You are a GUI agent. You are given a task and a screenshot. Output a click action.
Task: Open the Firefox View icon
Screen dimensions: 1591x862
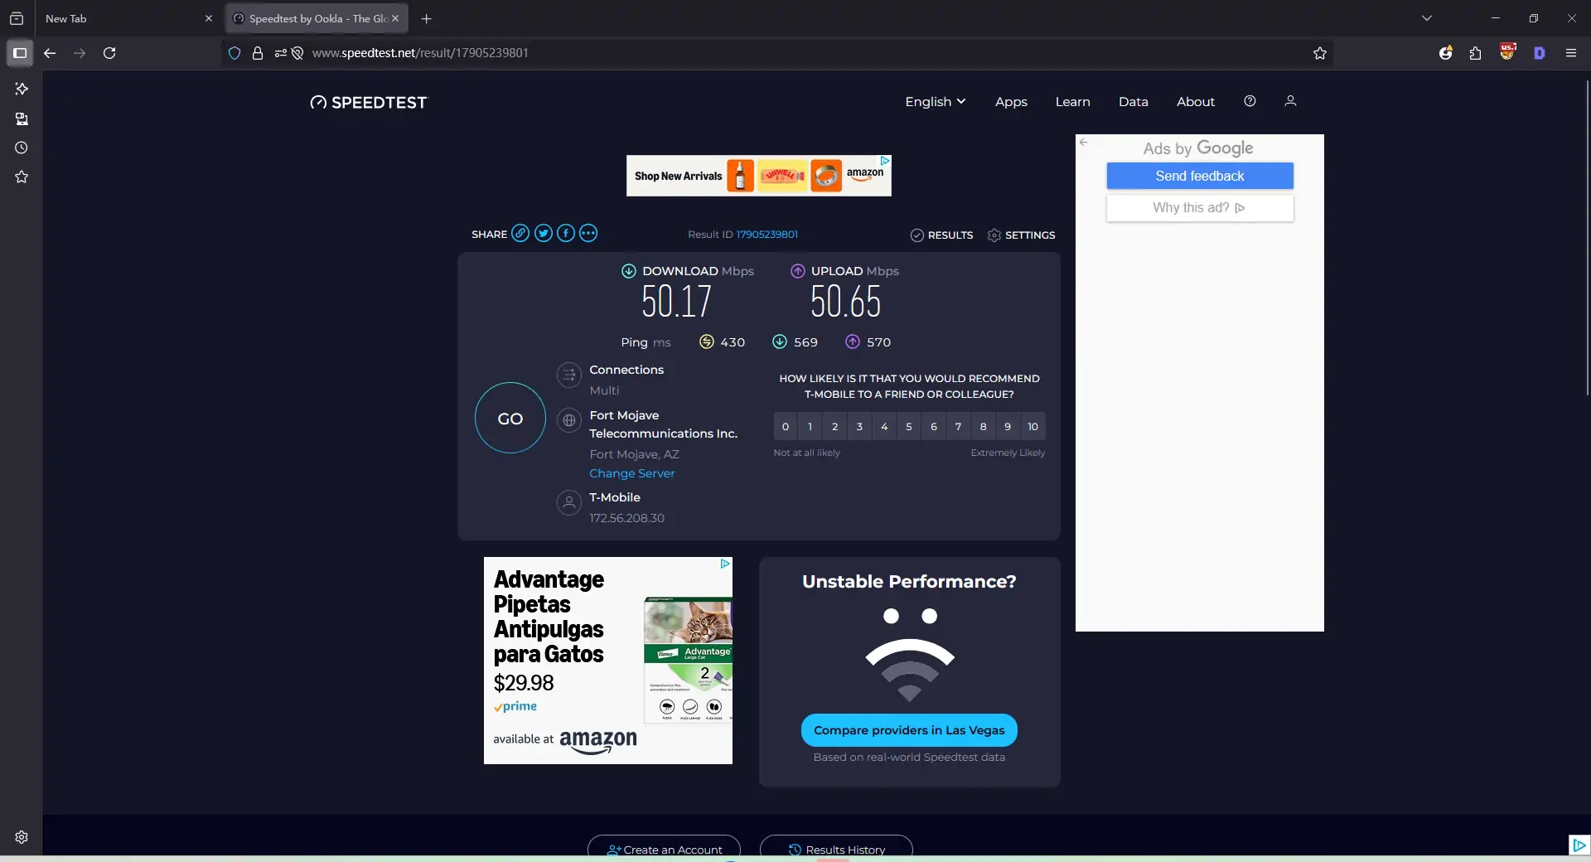click(x=17, y=18)
